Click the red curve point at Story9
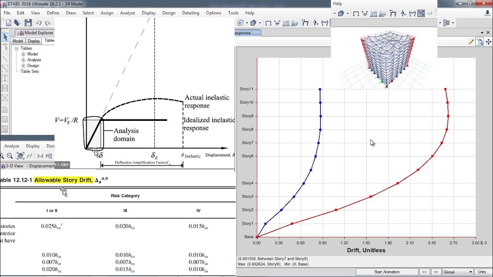Screen dimensions: 493x277 (448, 116)
